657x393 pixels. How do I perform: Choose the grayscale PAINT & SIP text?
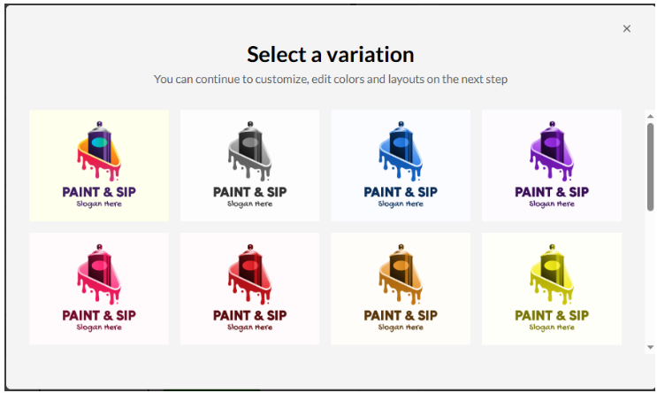(249, 192)
